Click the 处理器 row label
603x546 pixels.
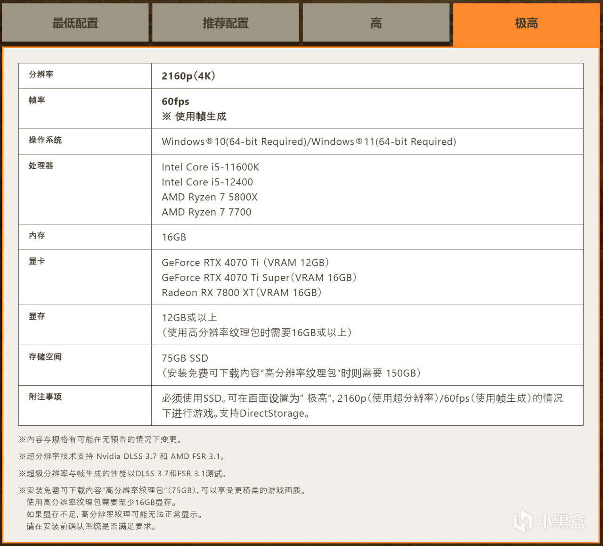coord(41,165)
